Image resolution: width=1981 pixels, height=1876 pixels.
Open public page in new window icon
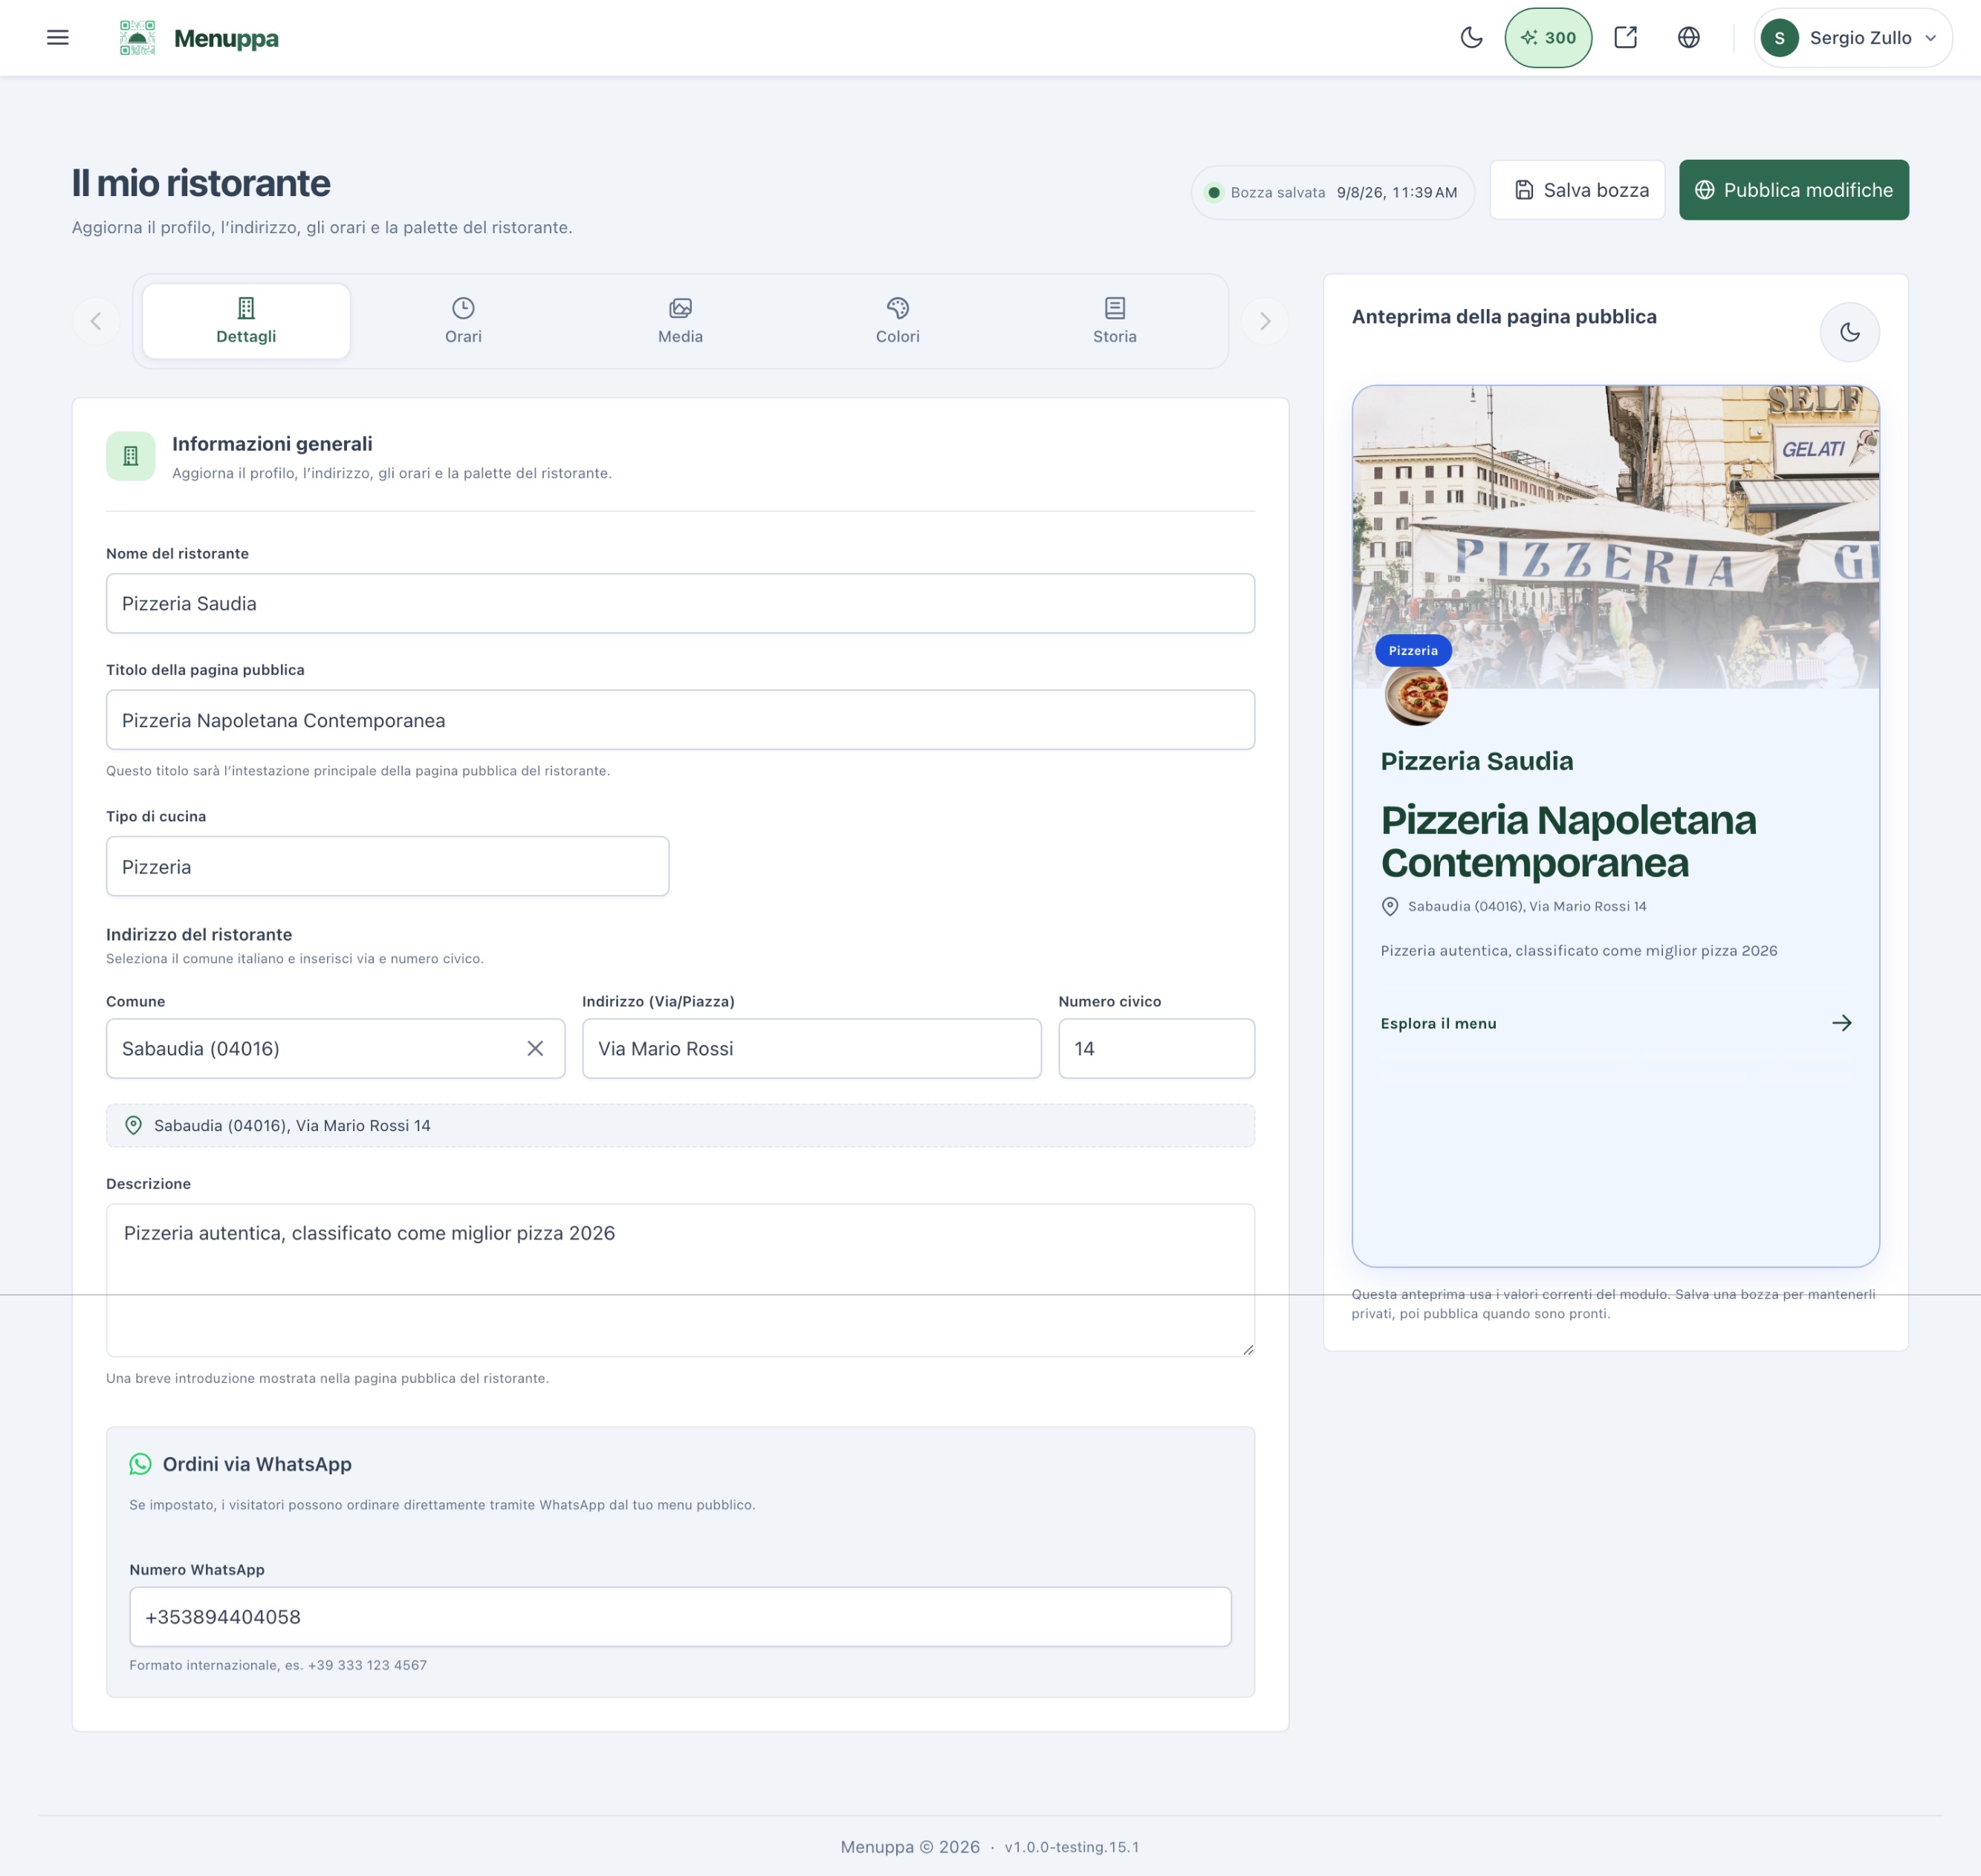click(x=1626, y=38)
